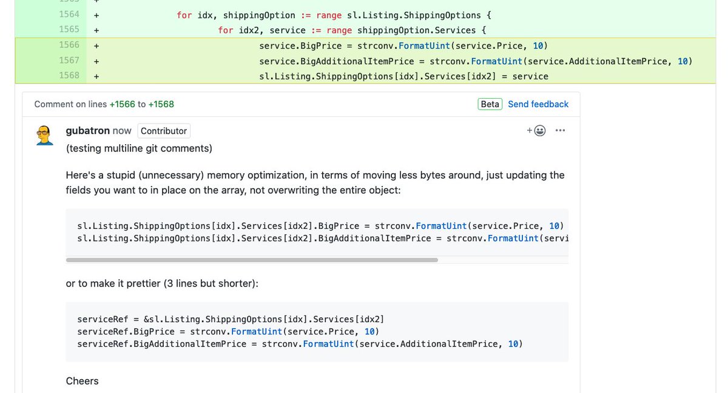This screenshot has width=728, height=393.
Task: Click the sl.Listing.ShippingOptions assignment line 1568
Action: pyautogui.click(x=403, y=76)
